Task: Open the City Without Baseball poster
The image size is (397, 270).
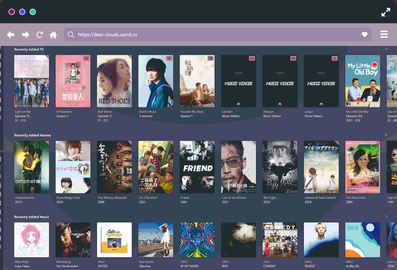Action: click(x=114, y=167)
